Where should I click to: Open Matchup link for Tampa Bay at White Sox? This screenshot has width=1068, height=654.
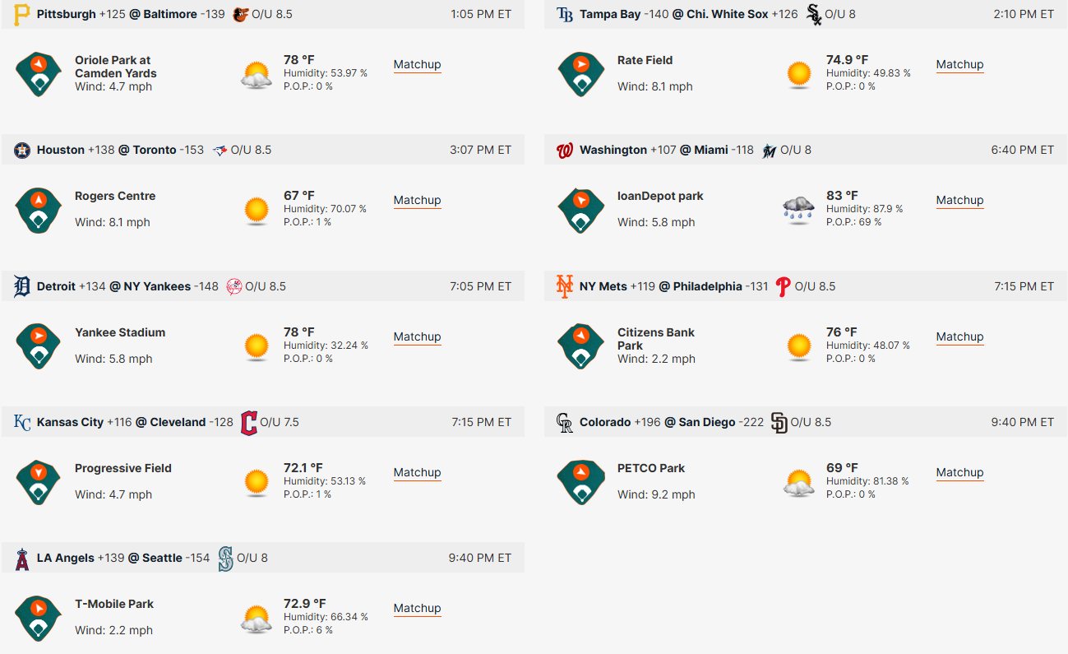coord(959,64)
